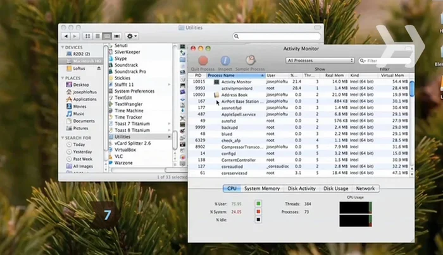Click the Quit Process stop icon
Viewport: 443px width, 255px height.
click(x=203, y=61)
